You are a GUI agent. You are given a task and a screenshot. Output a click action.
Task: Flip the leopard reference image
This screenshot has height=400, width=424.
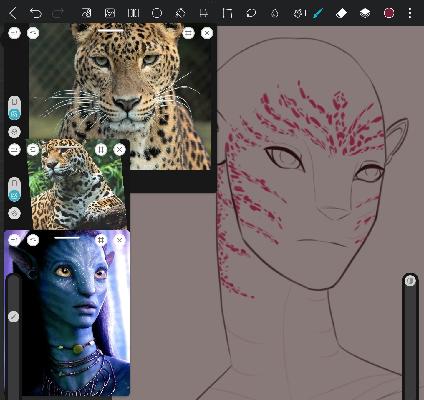[x=33, y=33]
